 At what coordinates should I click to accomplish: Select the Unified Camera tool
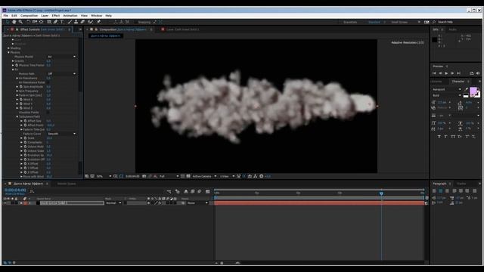coord(35,22)
